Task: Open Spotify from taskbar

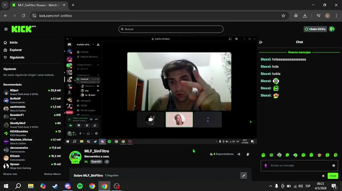Action: pyautogui.click(x=80, y=186)
